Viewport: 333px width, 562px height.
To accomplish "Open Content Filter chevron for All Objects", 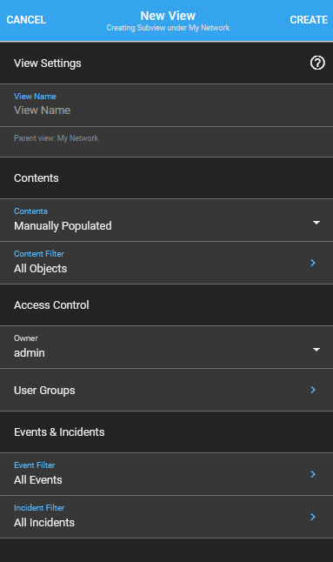I will (x=313, y=263).
